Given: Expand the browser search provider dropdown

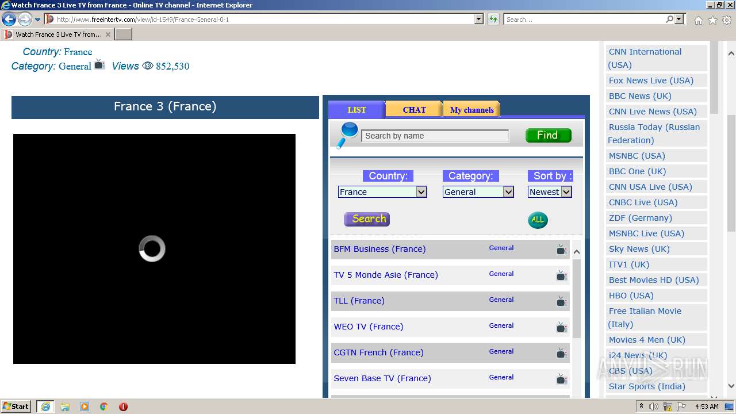Looking at the screenshot, I should pyautogui.click(x=680, y=19).
